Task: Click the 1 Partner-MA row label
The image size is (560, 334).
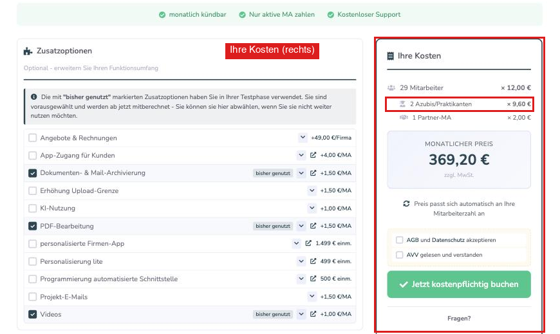Action: [x=431, y=118]
